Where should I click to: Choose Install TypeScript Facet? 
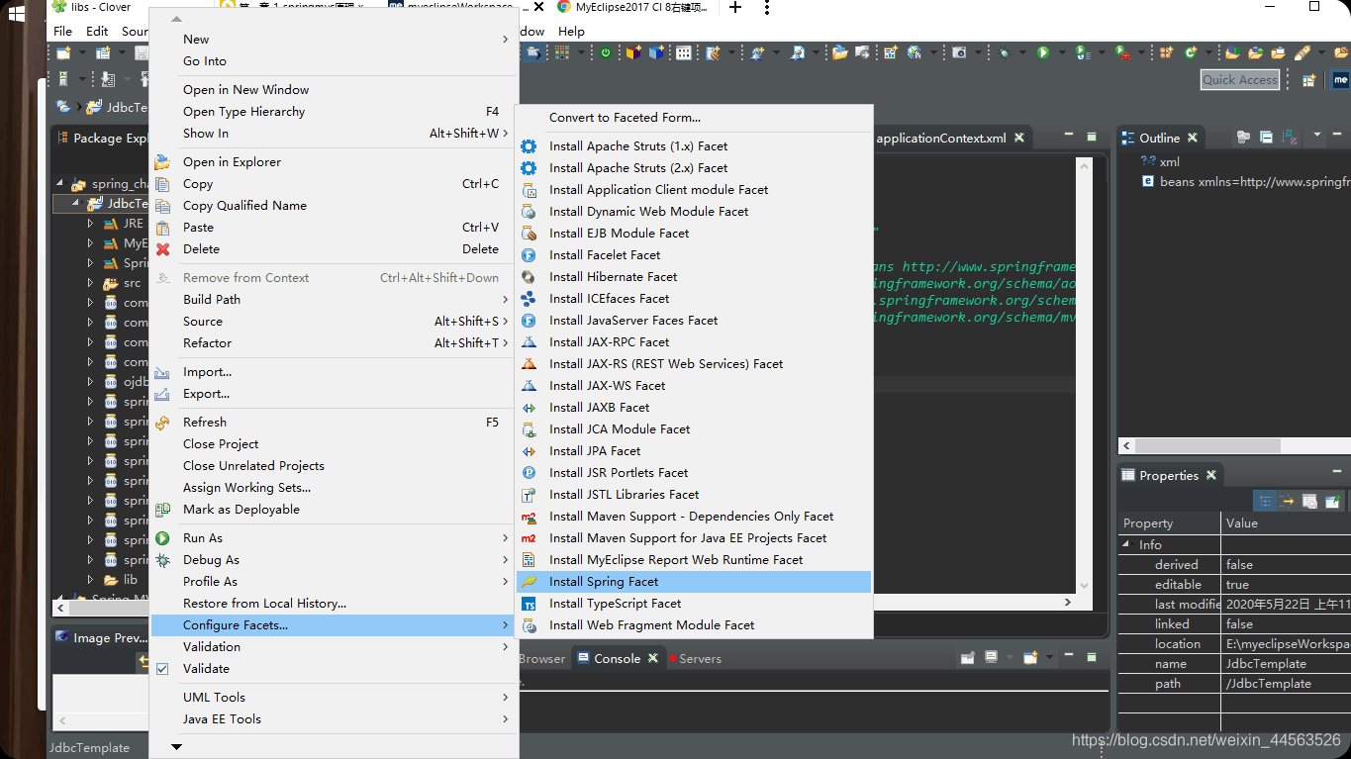[x=693, y=604]
